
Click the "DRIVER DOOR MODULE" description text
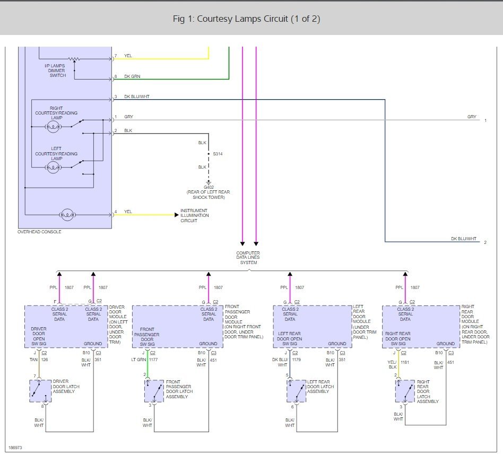click(x=118, y=325)
